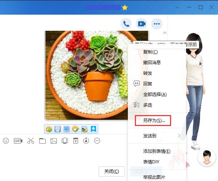Edit emoticon with the smiley-pencil icon
Image resolution: width=218 pixels, height=181 pixels.
[x=75, y=129]
